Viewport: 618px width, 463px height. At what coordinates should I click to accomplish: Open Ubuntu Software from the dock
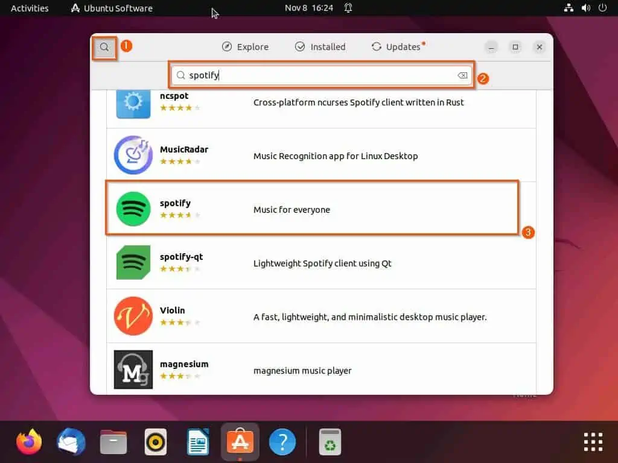[x=240, y=441]
